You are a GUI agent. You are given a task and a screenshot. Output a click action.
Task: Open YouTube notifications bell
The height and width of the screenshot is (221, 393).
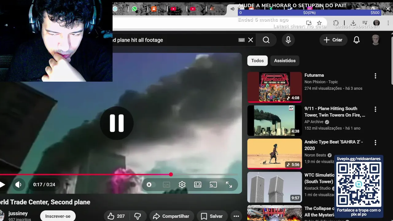pyautogui.click(x=356, y=40)
